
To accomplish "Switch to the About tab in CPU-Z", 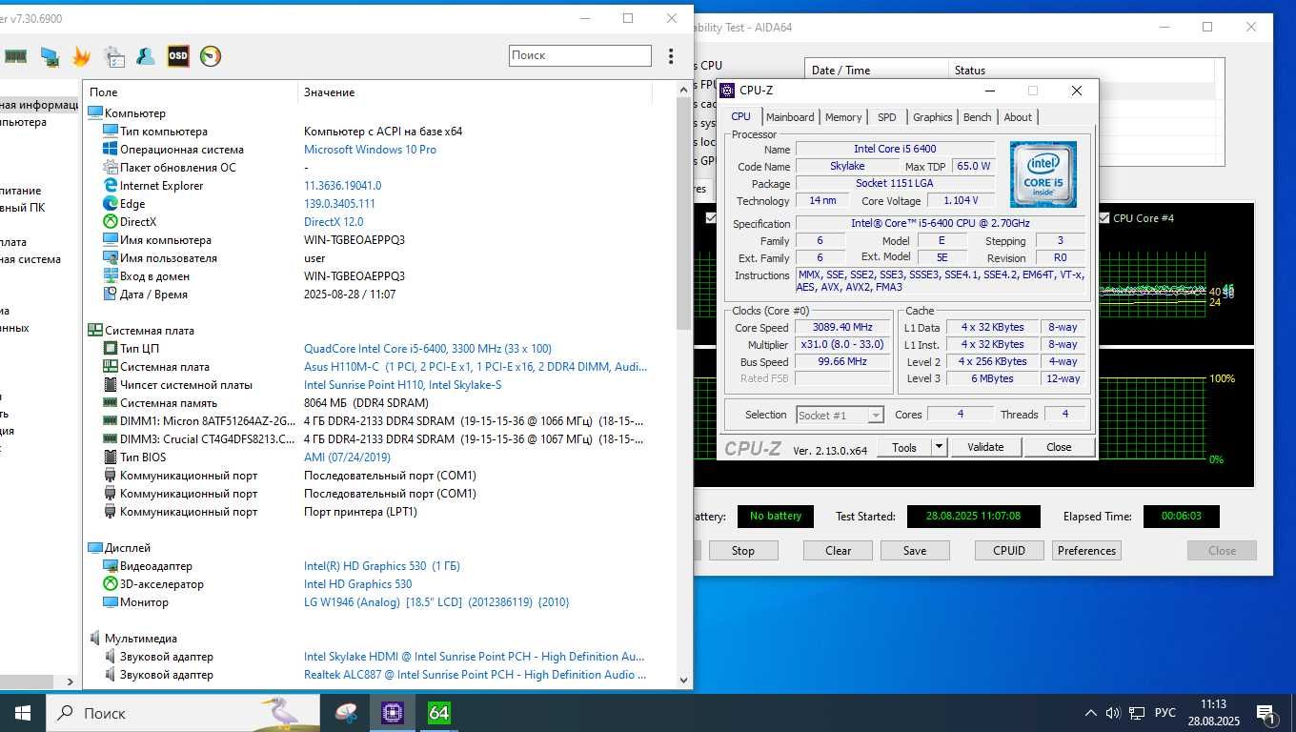I will click(x=1018, y=117).
